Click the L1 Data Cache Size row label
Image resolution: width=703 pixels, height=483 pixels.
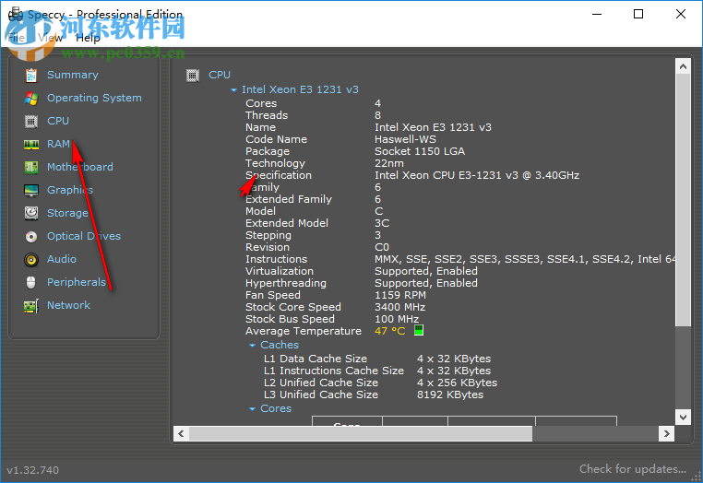[316, 359]
